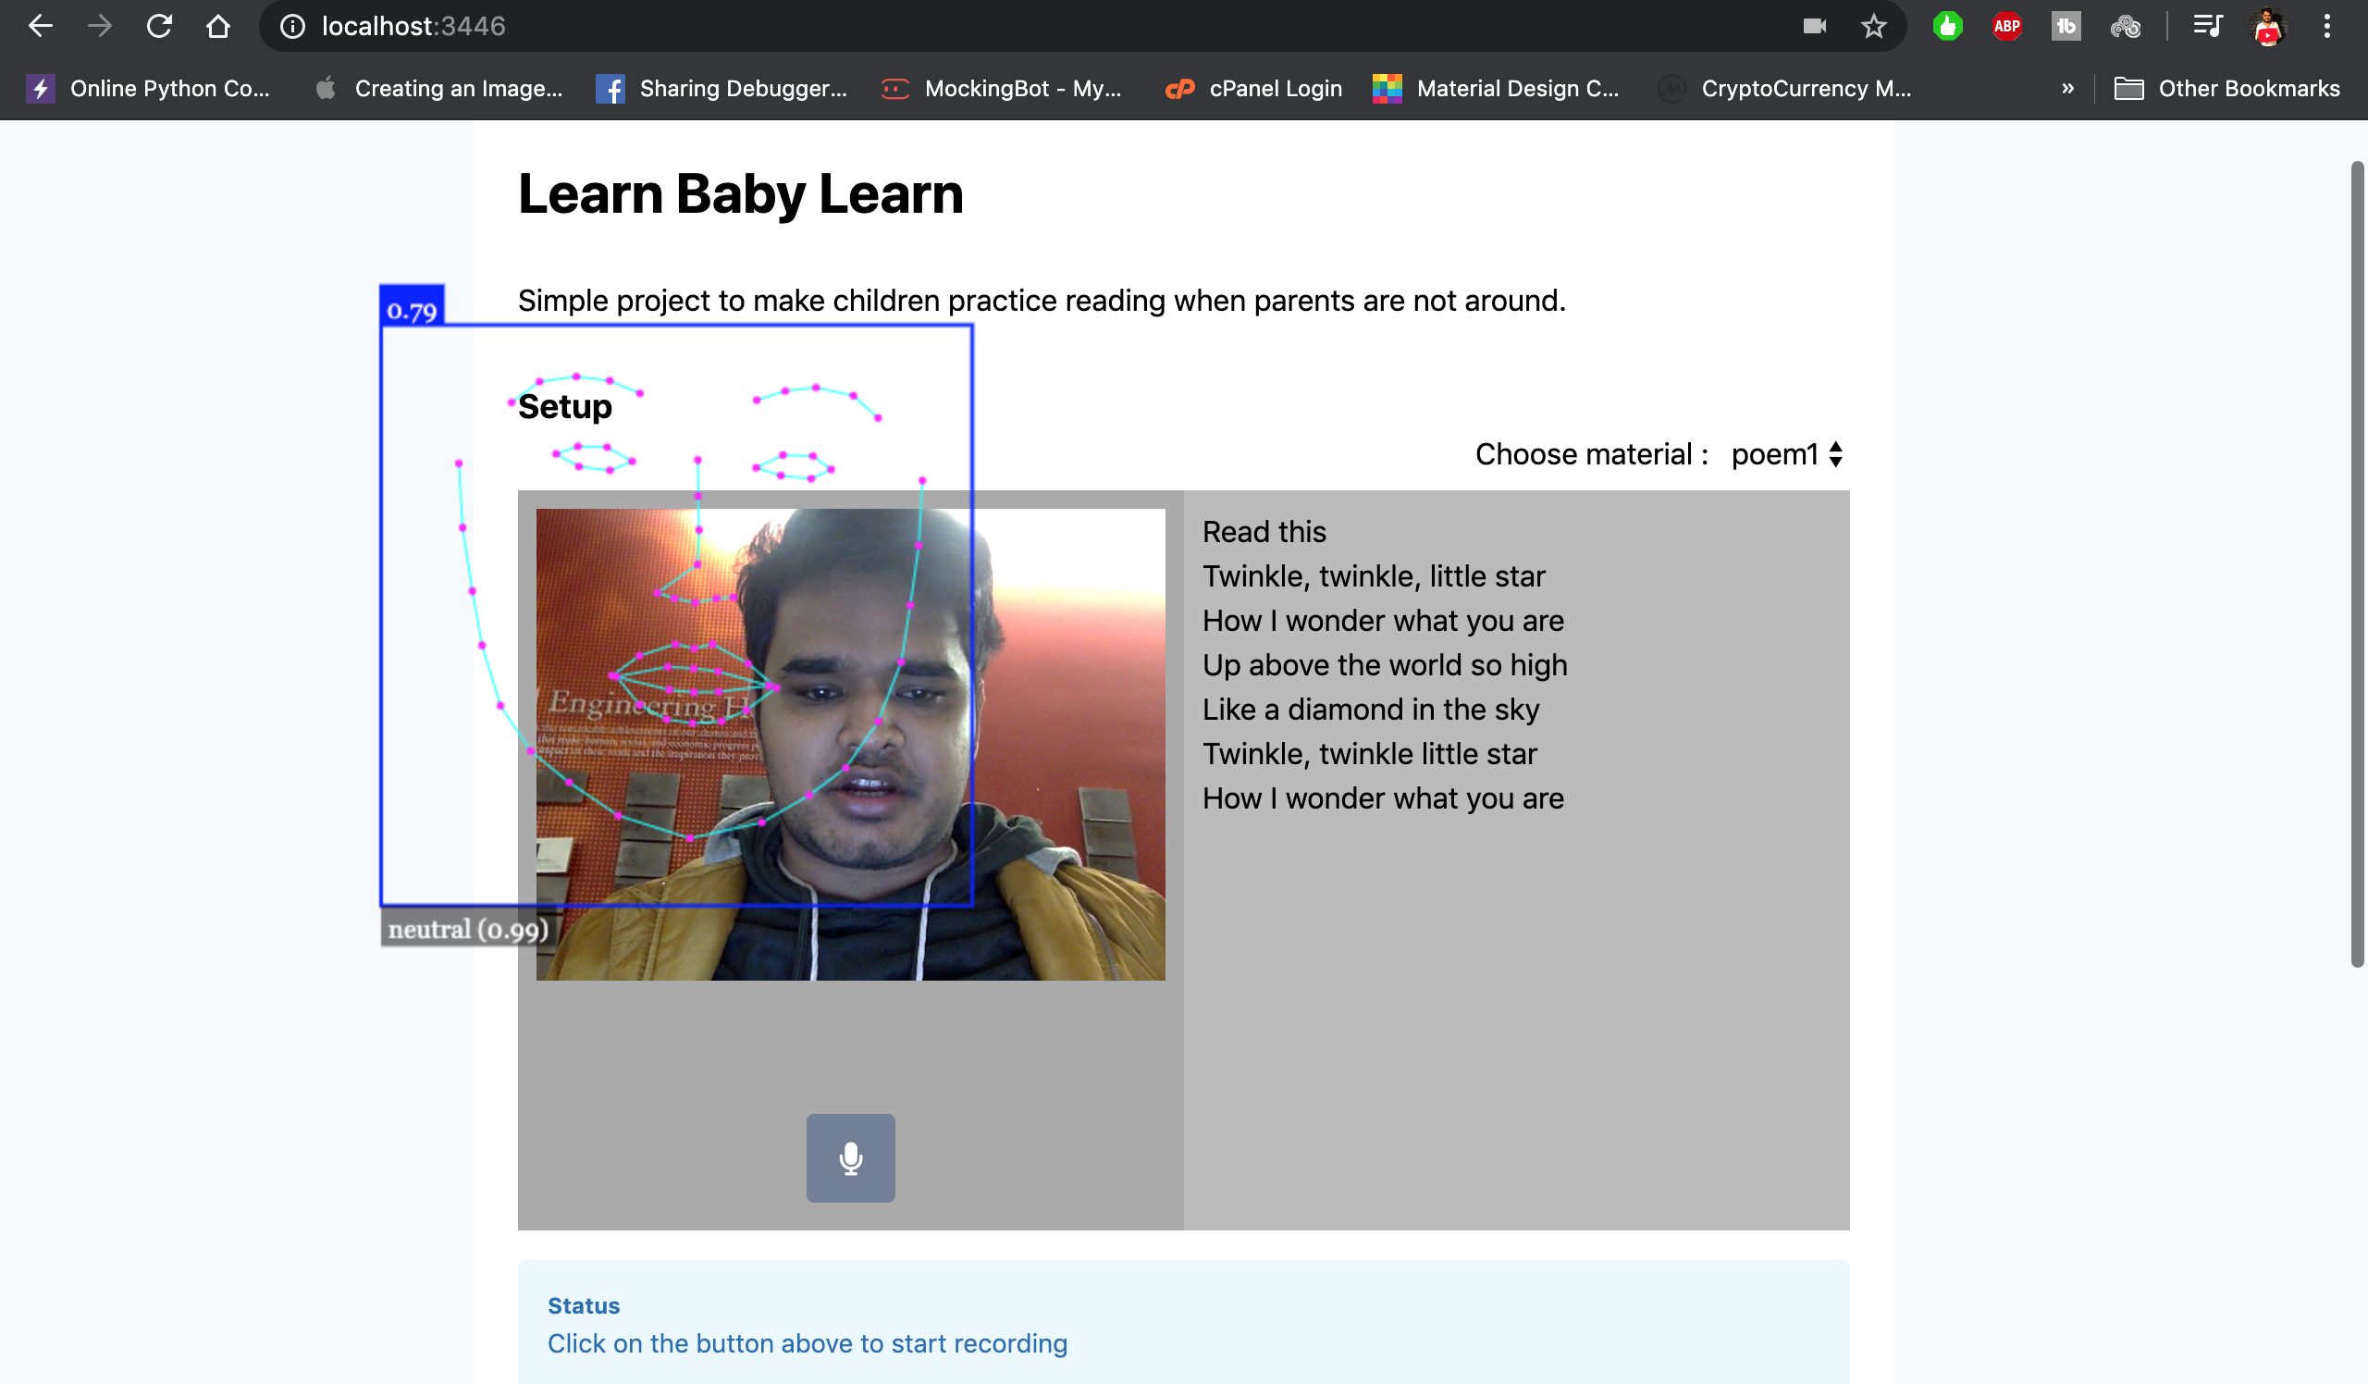Click the microphone record button
This screenshot has height=1384, width=2368.
click(x=850, y=1157)
